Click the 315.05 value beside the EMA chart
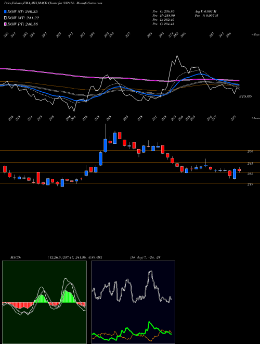 click(x=245, y=96)
